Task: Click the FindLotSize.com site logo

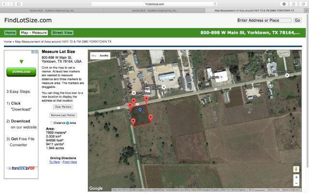Action: coord(28,20)
